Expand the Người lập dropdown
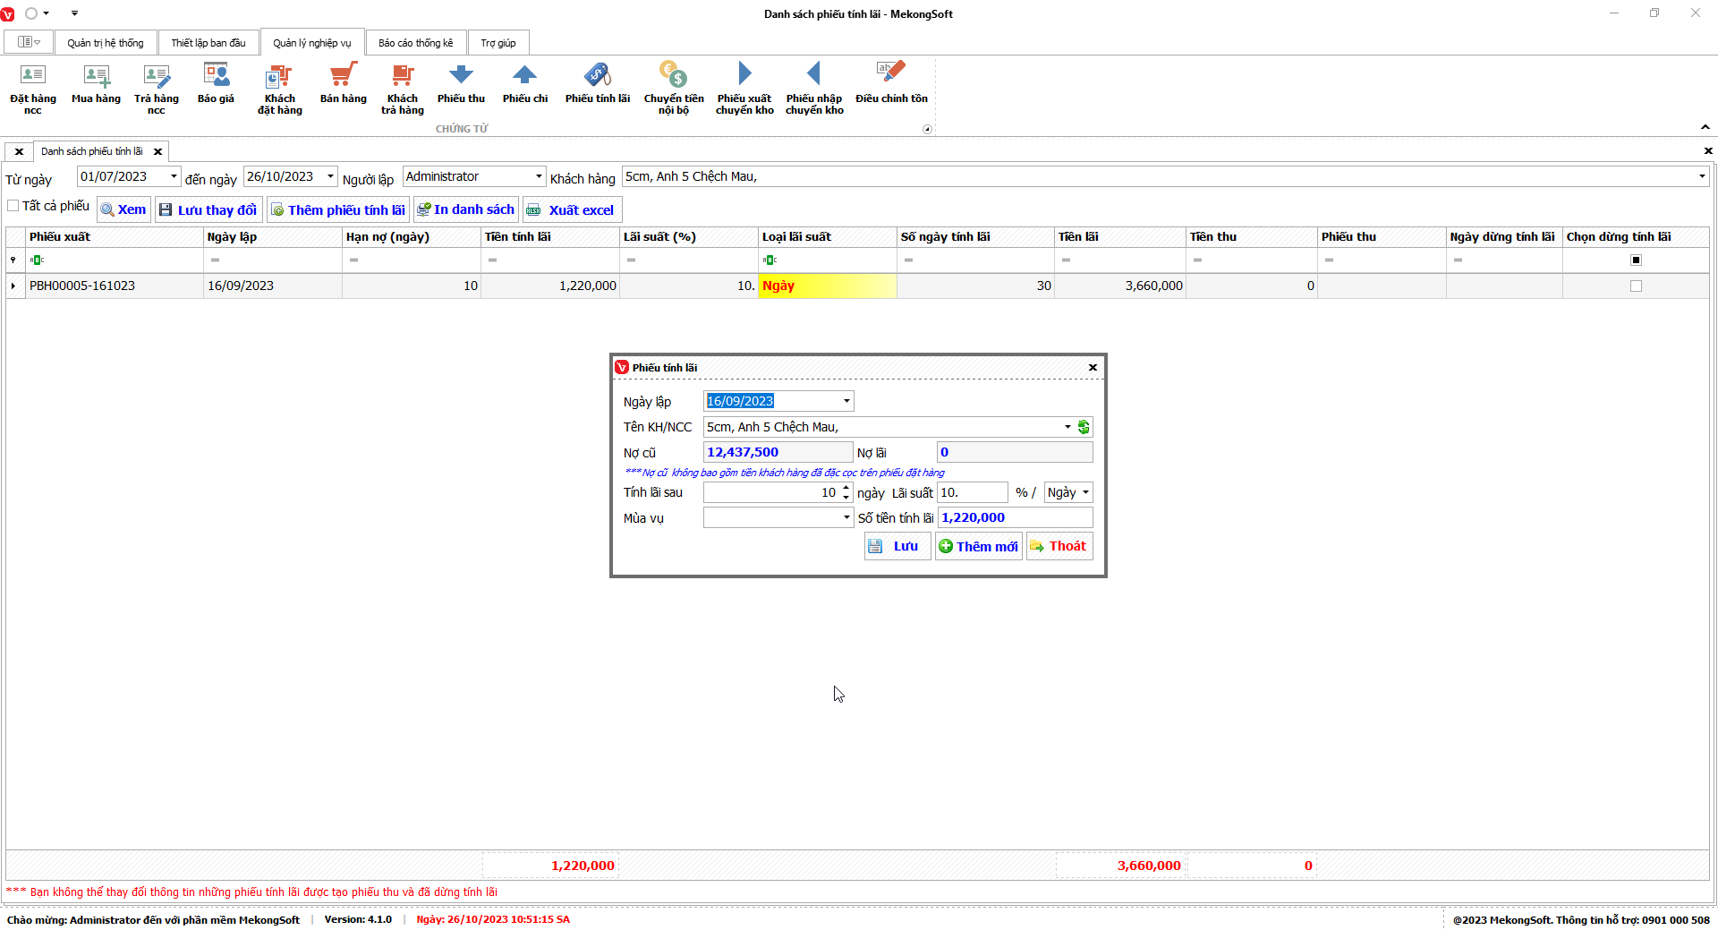Image resolution: width=1718 pixels, height=930 pixels. tap(539, 176)
